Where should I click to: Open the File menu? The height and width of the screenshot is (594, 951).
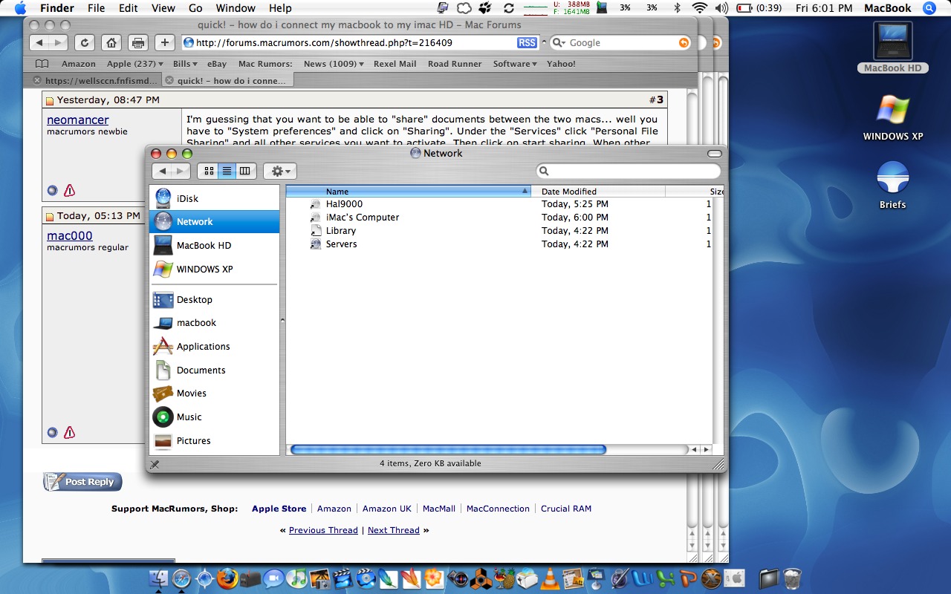click(x=96, y=8)
